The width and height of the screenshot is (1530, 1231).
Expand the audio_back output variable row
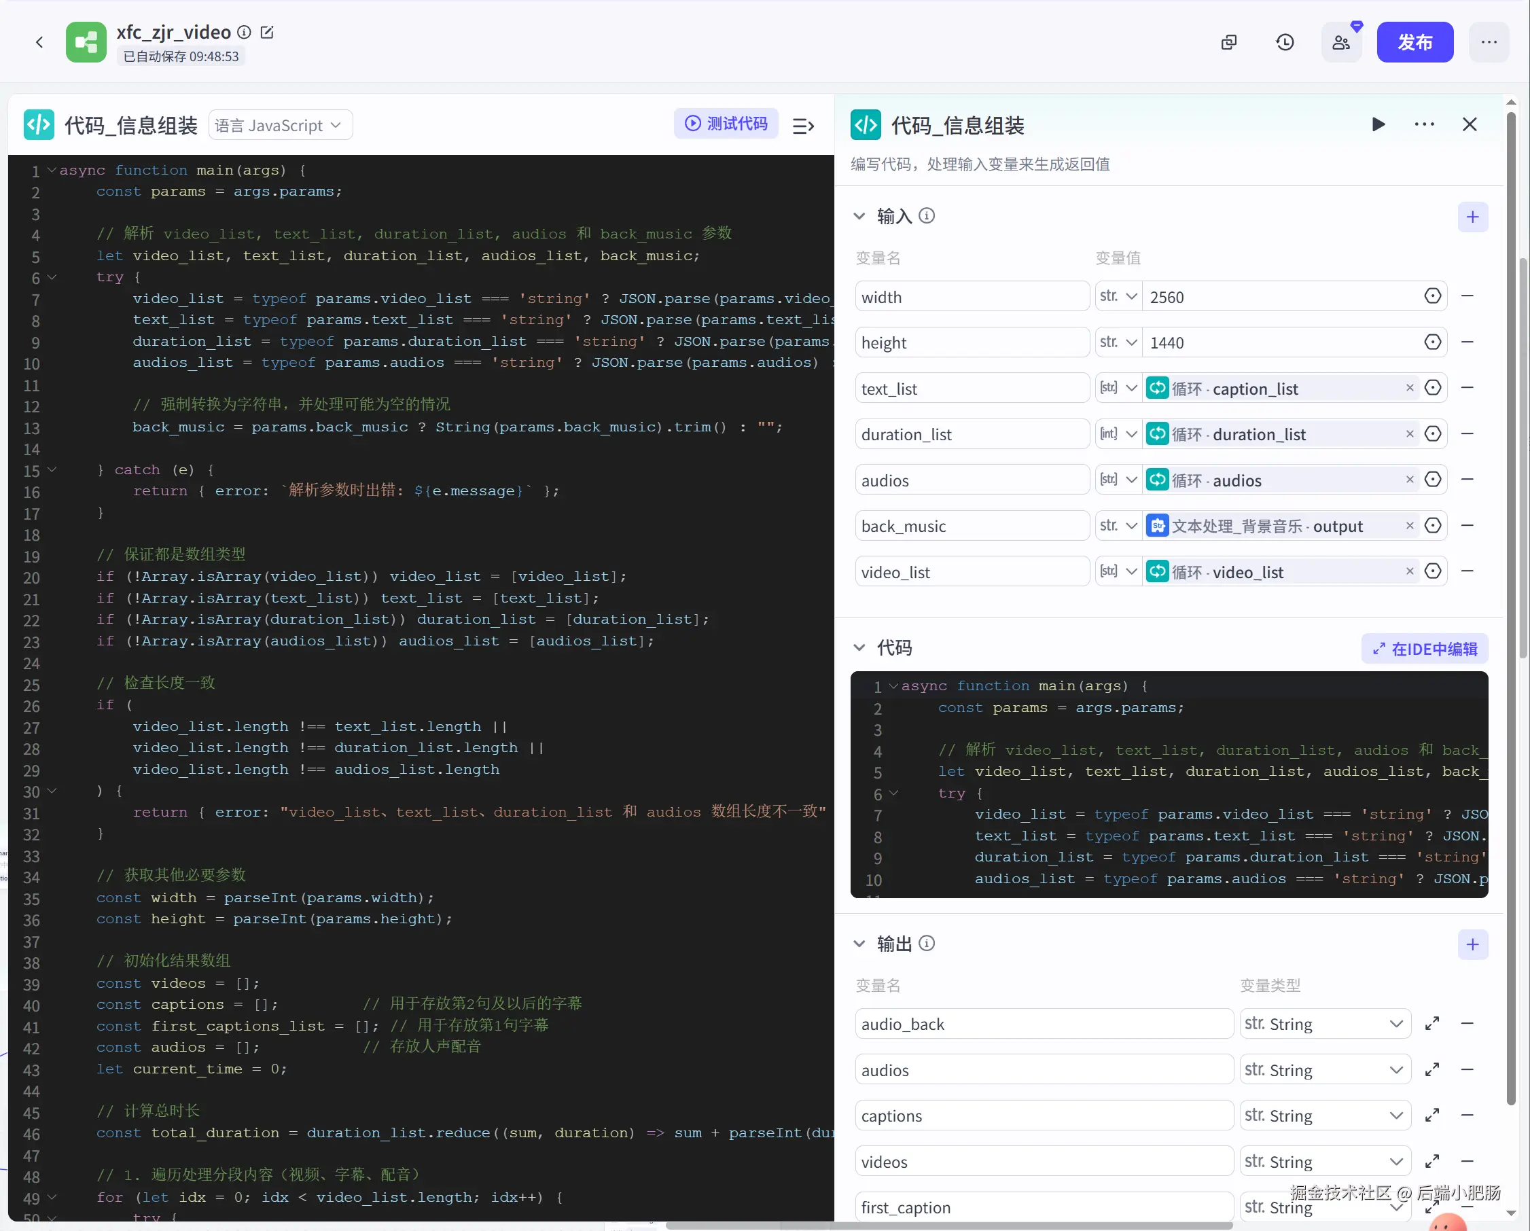pos(1431,1023)
